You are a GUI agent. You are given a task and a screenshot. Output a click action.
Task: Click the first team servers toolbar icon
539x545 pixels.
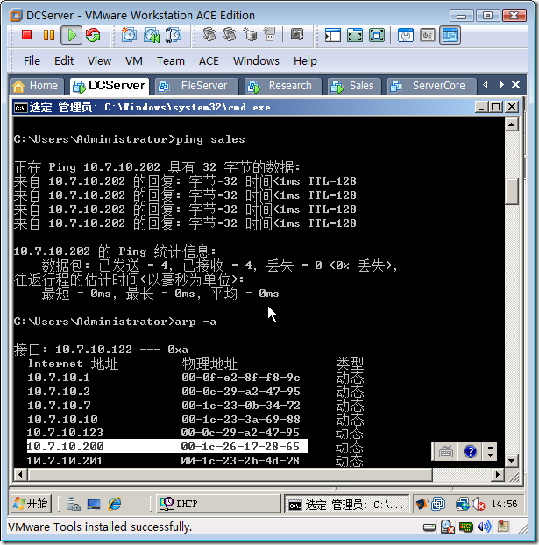209,35
